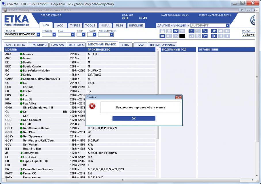Click ЗАЯВКА НА СБОРНЫЙ ЗАКАЗ

[215, 16]
